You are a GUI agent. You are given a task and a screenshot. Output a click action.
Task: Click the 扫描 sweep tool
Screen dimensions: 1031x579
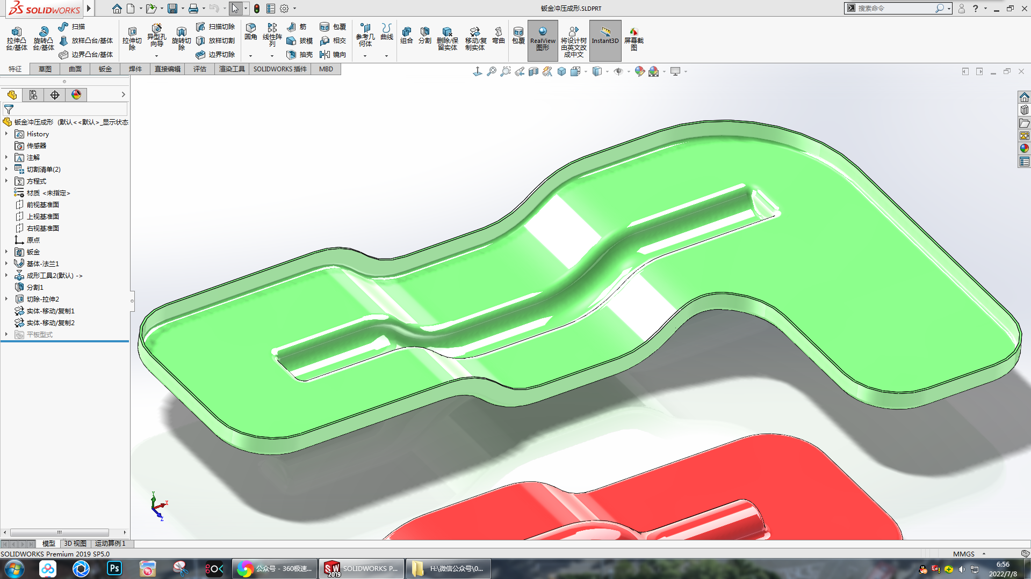(72, 27)
